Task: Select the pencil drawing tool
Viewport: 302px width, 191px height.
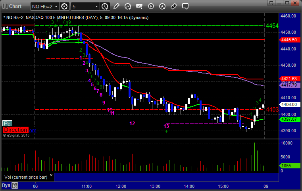Action: pos(116,6)
